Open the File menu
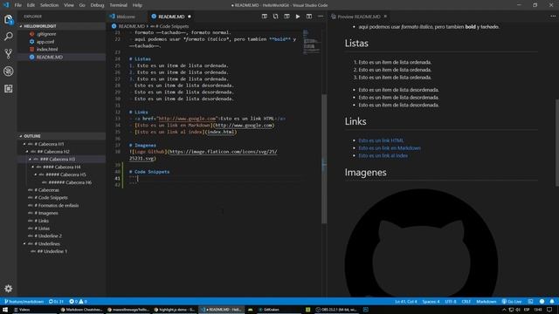Image resolution: width=559 pixels, height=314 pixels. 17,5
